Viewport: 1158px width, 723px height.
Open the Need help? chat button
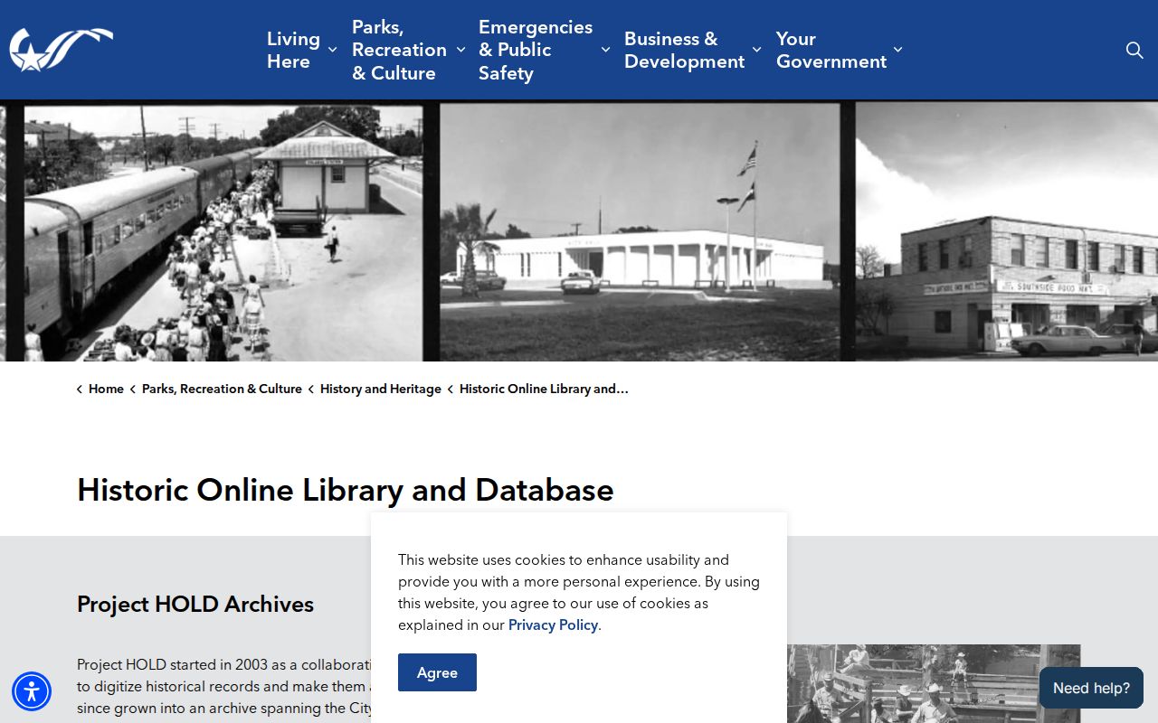[x=1091, y=688]
